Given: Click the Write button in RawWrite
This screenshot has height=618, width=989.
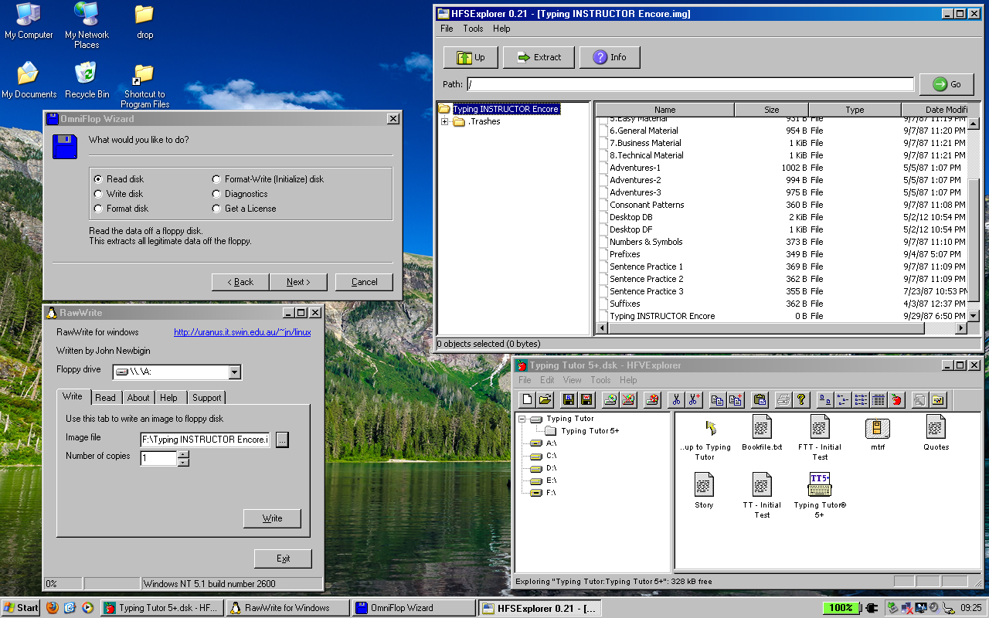Looking at the screenshot, I should pos(272,518).
